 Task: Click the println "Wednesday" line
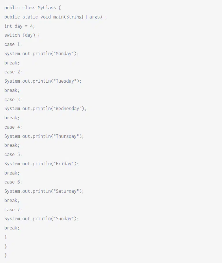point(45,108)
